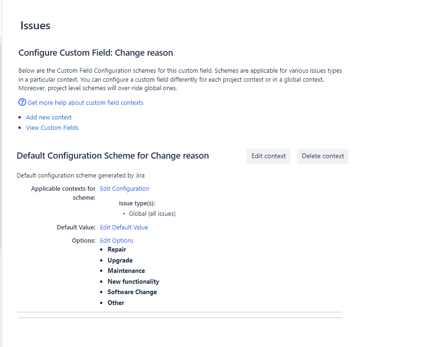The width and height of the screenshot is (428, 347).
Task: Select the New functionality option entry
Action: click(x=133, y=281)
